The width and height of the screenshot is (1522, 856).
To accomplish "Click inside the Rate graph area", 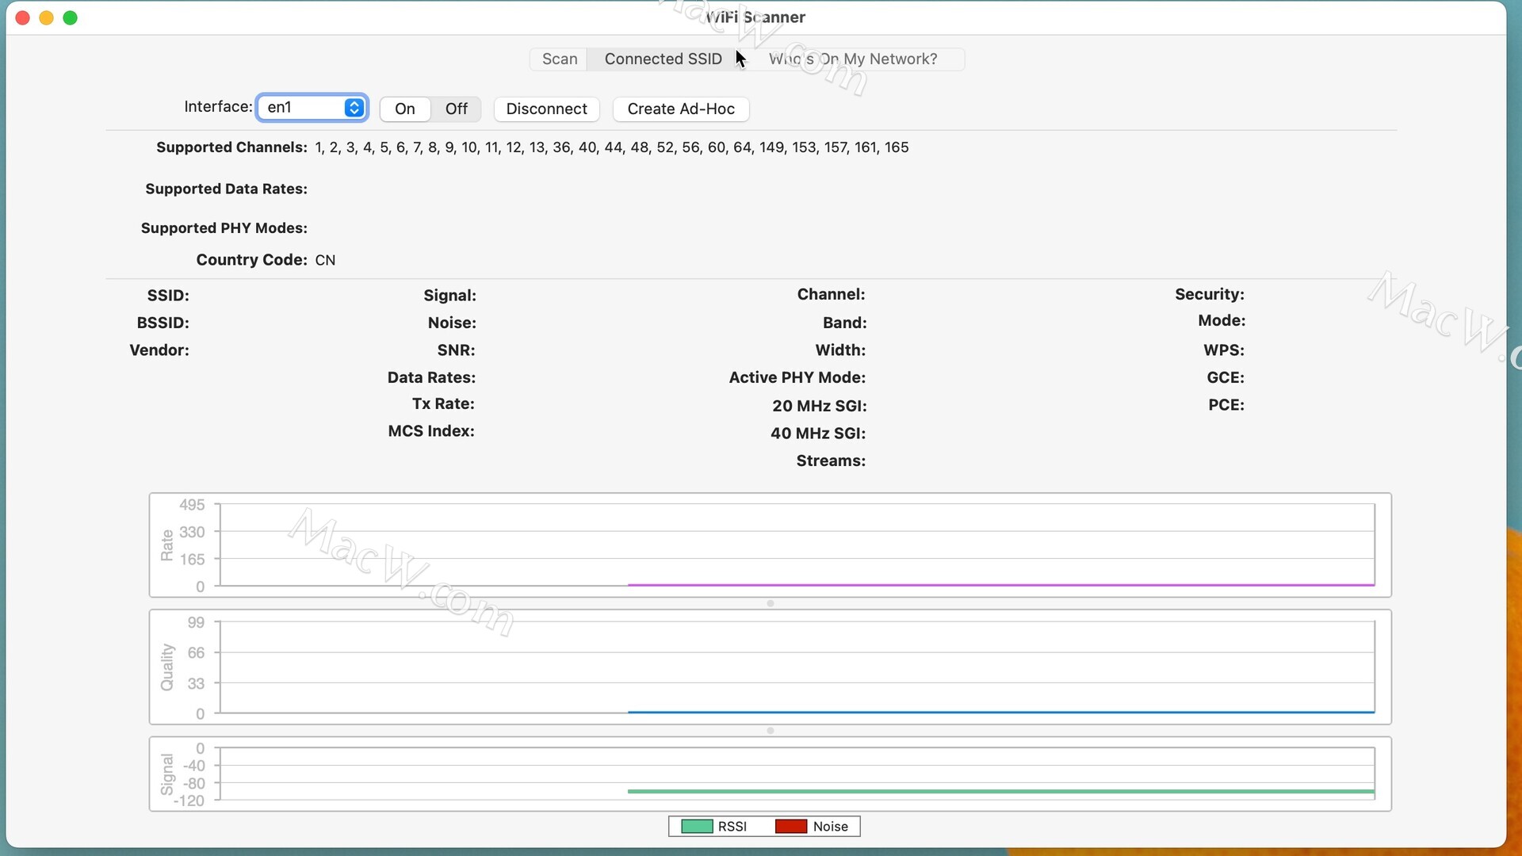I will 797,545.
